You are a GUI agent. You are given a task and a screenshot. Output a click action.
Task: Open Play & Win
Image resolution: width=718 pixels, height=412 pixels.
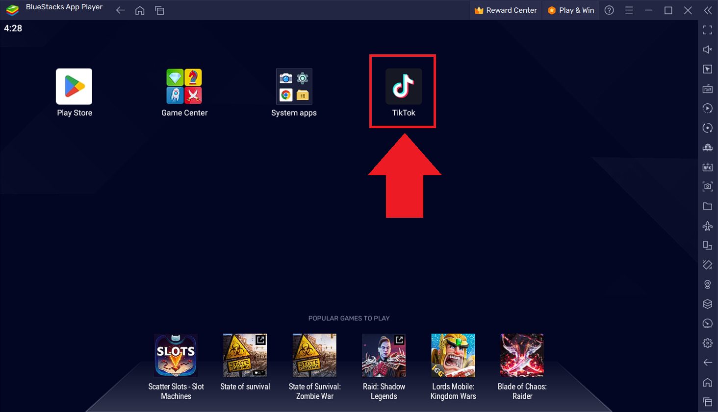(571, 10)
